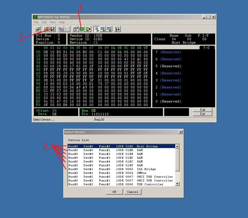The height and width of the screenshot is (218, 248).
Task: Click the save floppy disk toolbar icon
Action: (x=52, y=29)
